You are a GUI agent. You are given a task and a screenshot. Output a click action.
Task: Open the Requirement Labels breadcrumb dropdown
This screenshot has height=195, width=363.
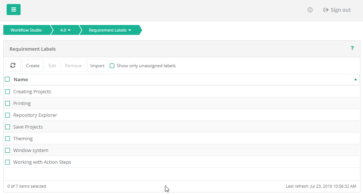[x=110, y=30]
